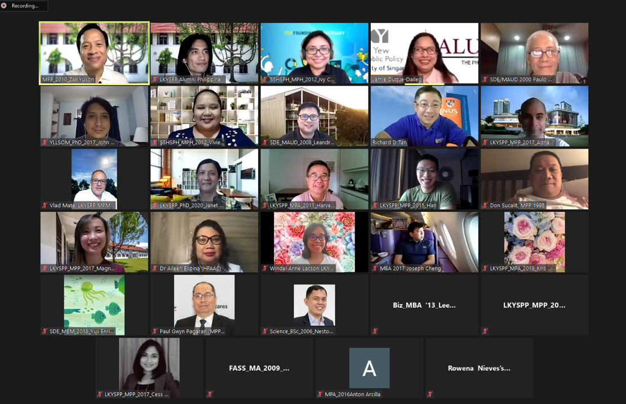Screen dimensions: 626x404
Task: Click the letter A avatar of Anton Arcilla
Action: [369, 368]
